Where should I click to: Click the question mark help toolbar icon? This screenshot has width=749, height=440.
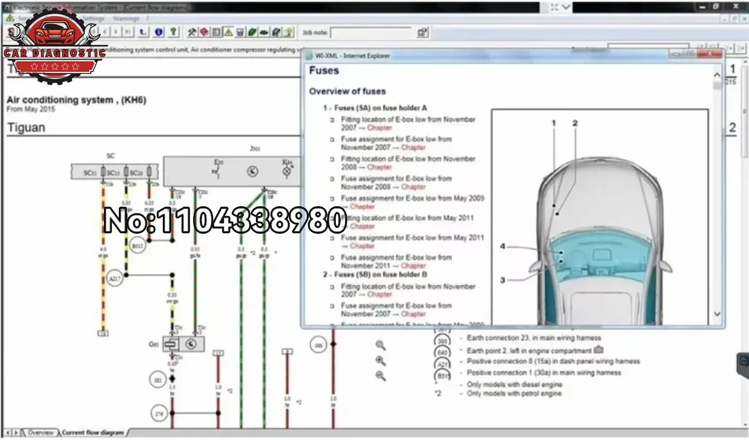(173, 32)
